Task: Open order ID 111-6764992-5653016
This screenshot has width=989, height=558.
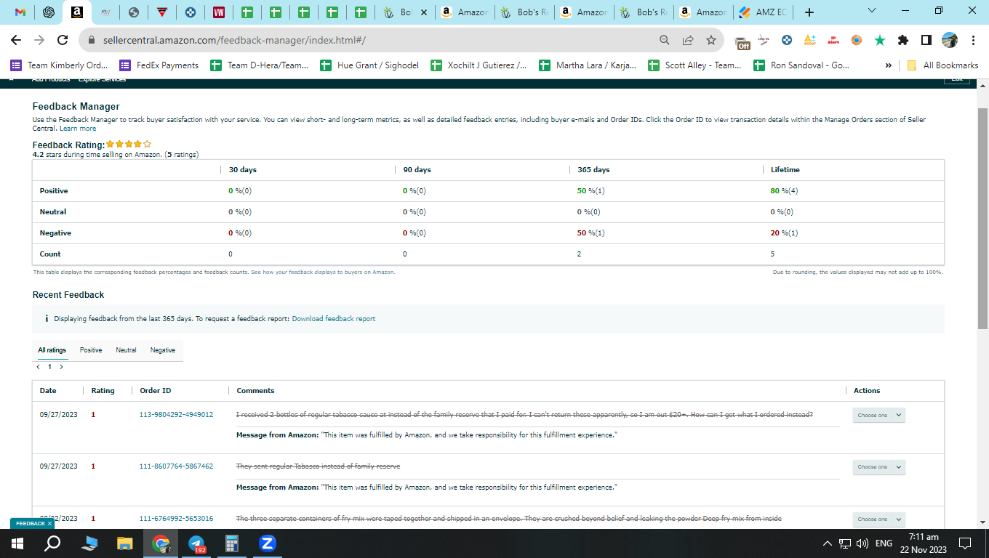Action: [176, 519]
